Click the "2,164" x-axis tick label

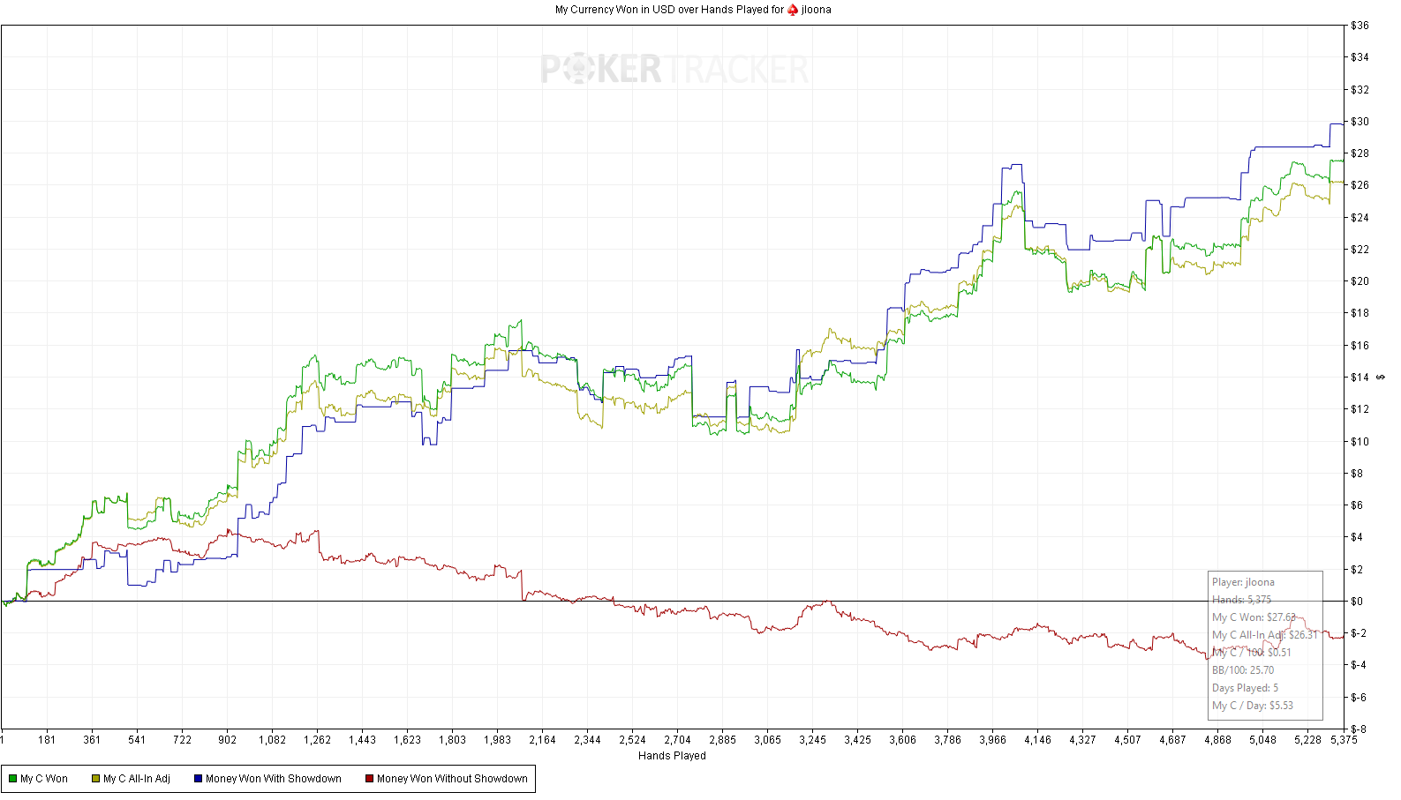(542, 740)
